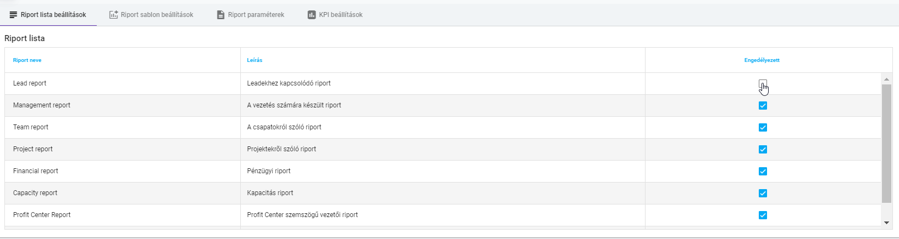Open the KPI beállítások tab

click(335, 15)
